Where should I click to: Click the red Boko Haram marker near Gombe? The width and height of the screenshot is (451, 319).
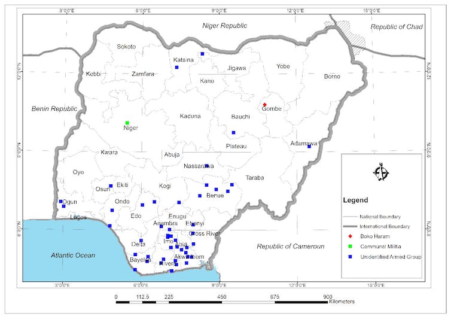(x=264, y=105)
